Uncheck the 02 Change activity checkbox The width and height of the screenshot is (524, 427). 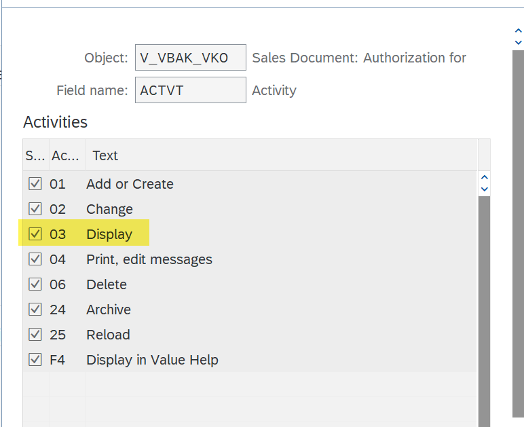[35, 209]
